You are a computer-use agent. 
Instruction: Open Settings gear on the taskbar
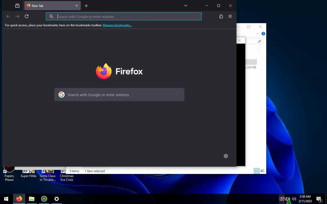point(57,199)
